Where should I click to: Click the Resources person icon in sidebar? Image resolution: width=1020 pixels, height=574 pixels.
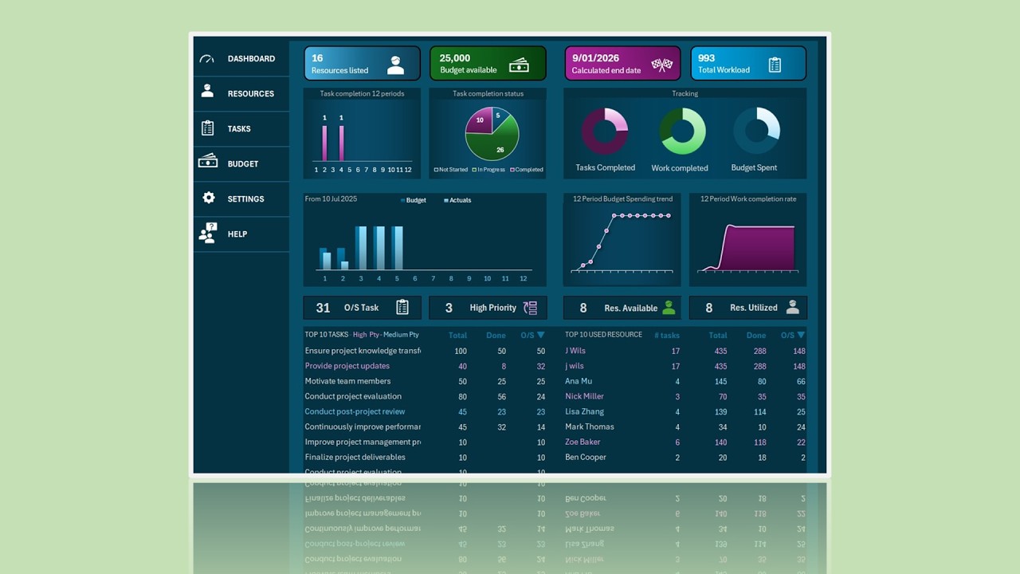pos(207,91)
